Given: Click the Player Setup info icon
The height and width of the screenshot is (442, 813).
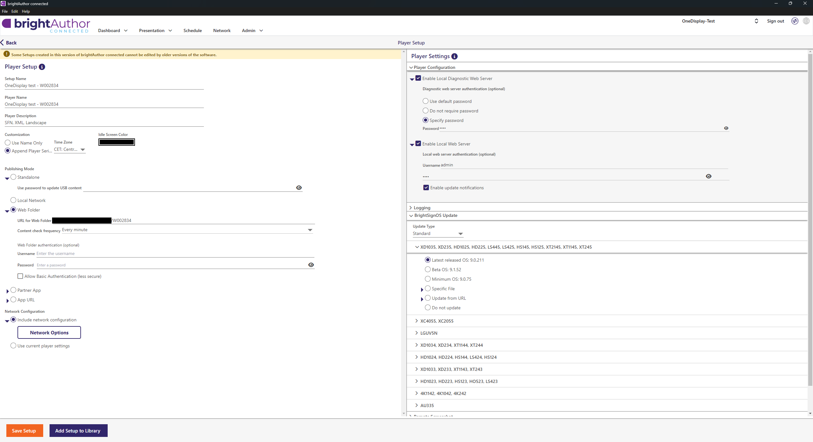Looking at the screenshot, I should pyautogui.click(x=42, y=67).
